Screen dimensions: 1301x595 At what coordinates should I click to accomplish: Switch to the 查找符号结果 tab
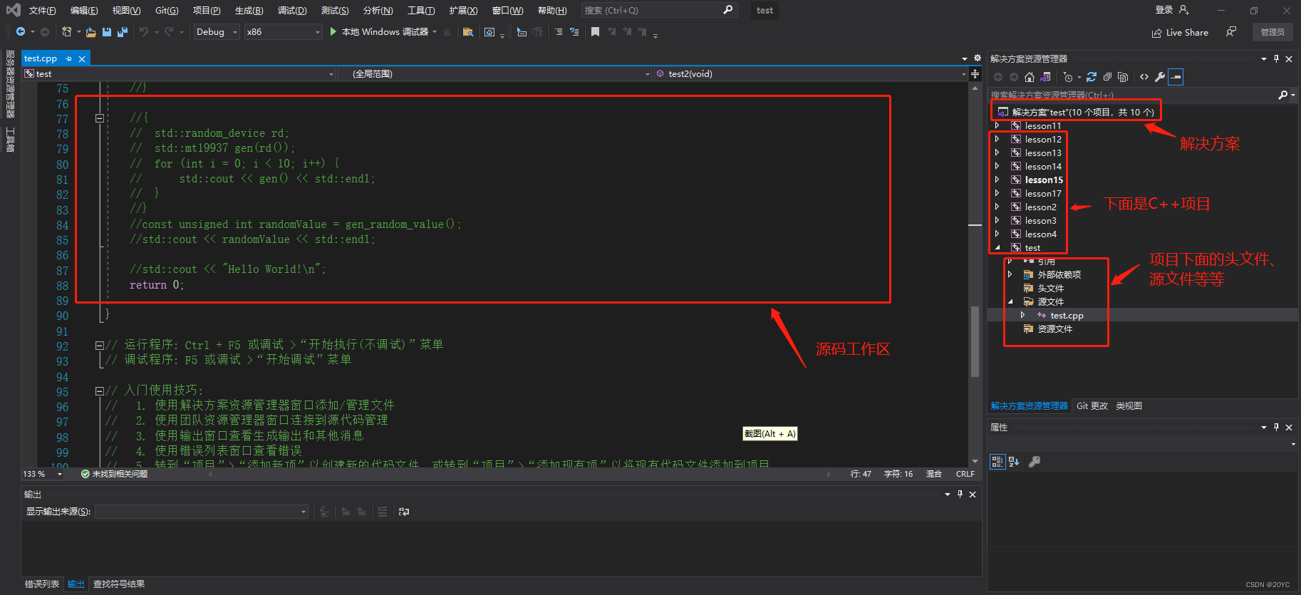pyautogui.click(x=119, y=584)
